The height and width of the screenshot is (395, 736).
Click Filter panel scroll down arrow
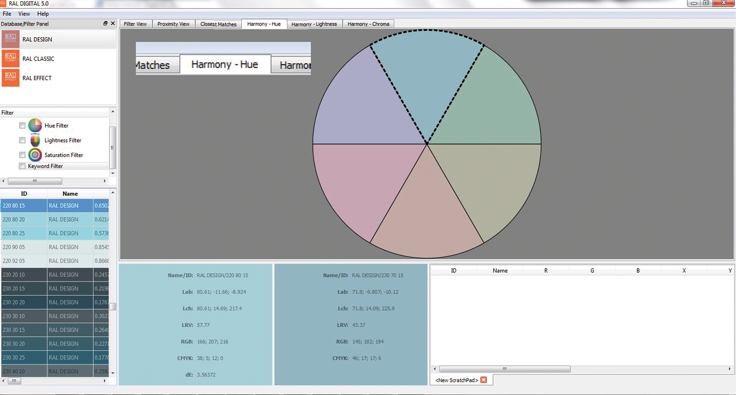click(x=113, y=173)
